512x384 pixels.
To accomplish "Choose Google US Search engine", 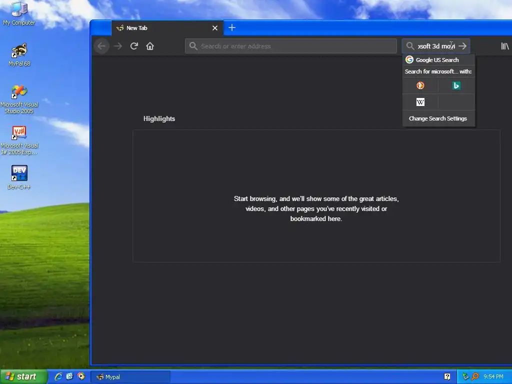I will point(438,60).
